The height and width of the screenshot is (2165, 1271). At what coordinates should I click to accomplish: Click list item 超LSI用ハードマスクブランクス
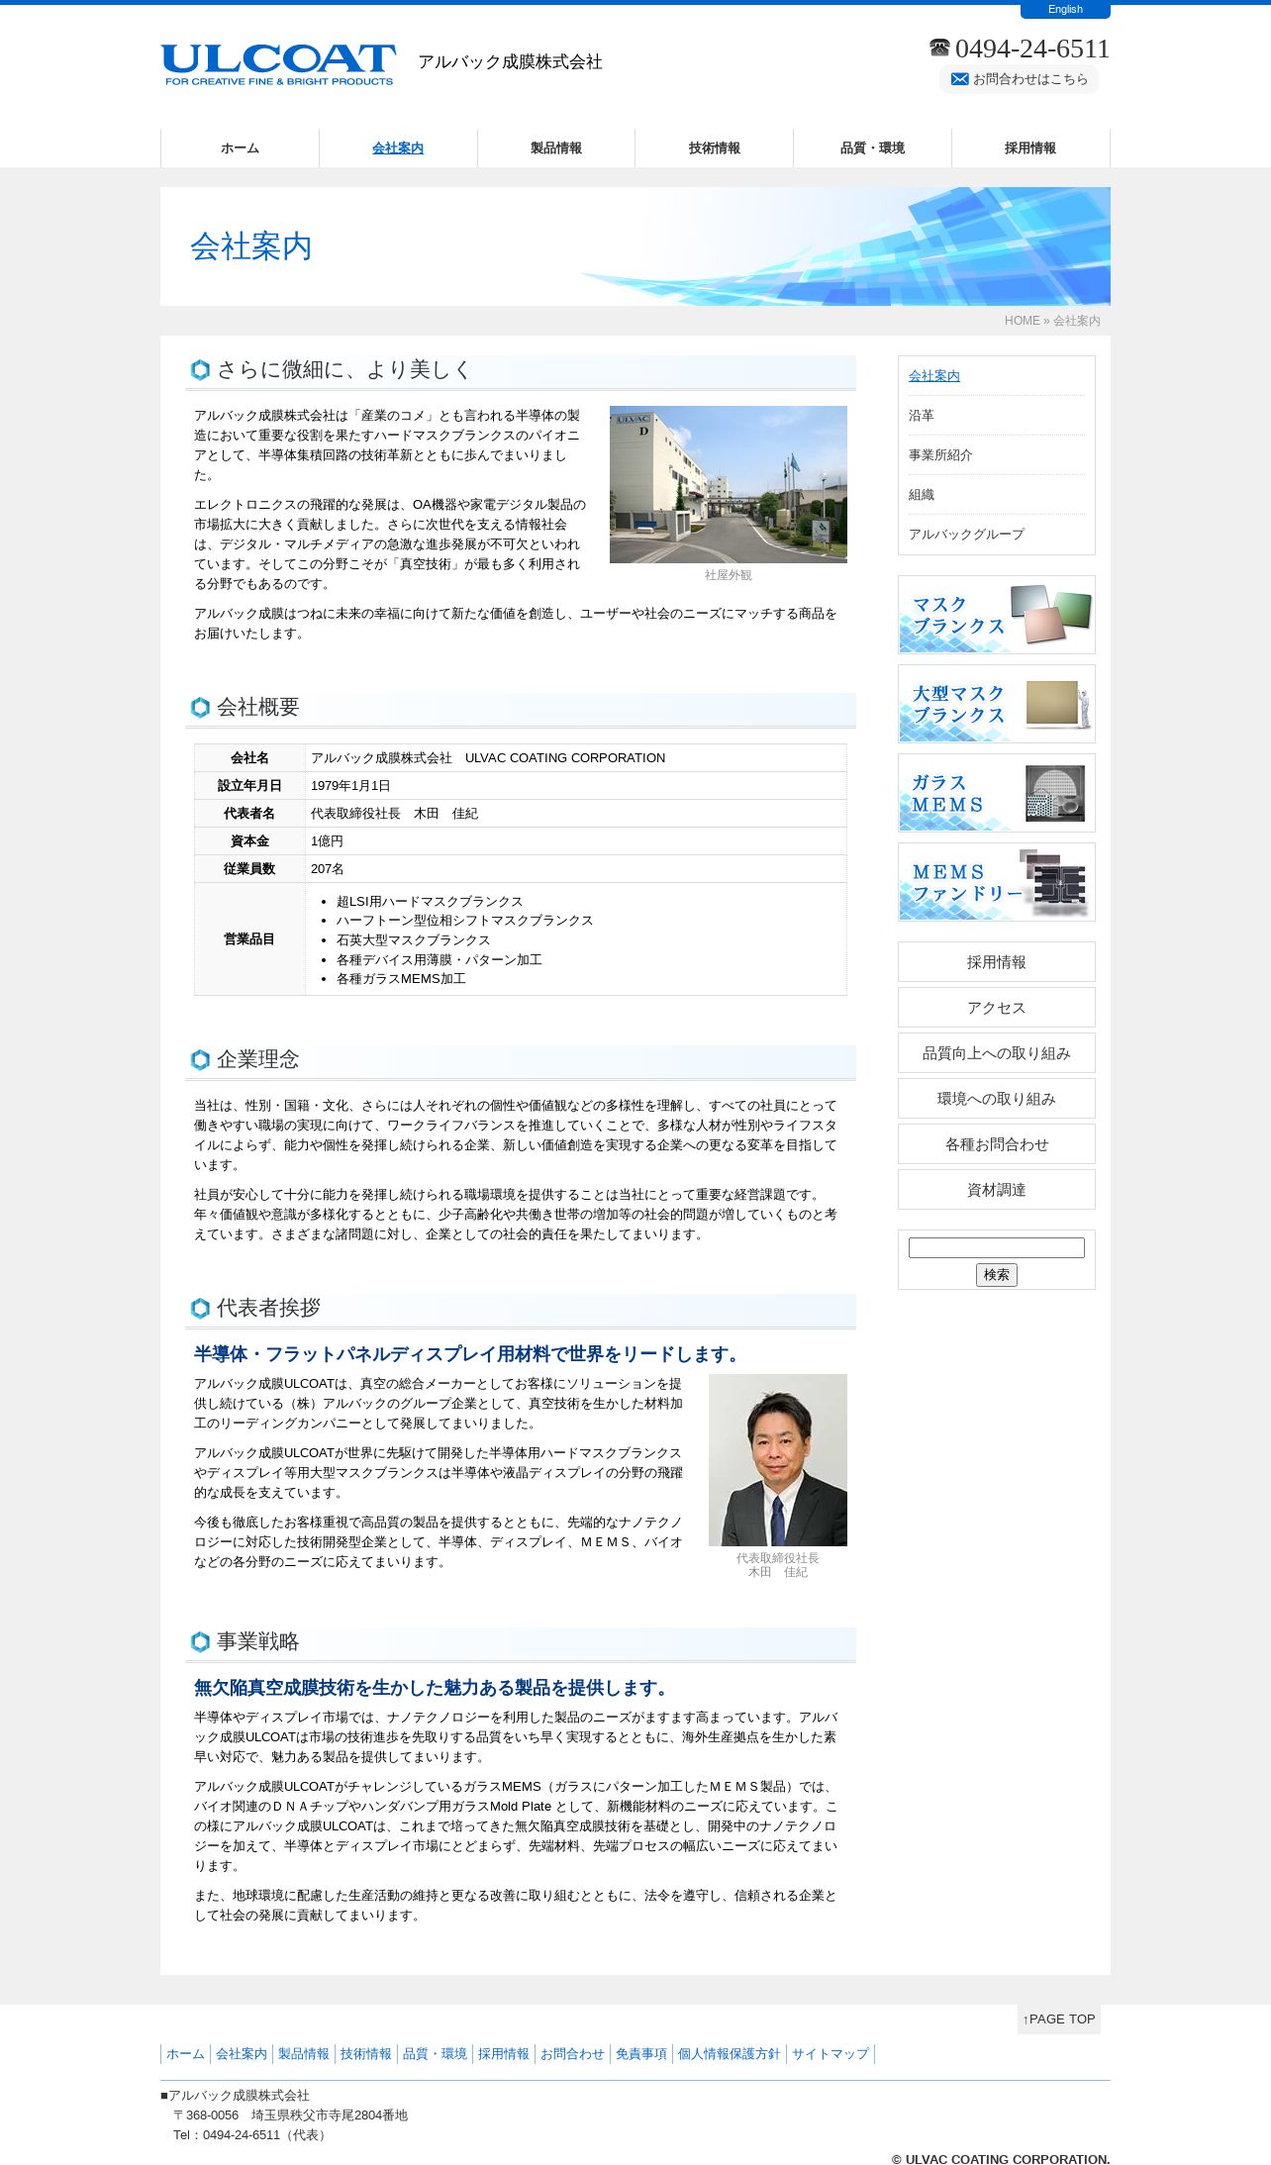430,902
